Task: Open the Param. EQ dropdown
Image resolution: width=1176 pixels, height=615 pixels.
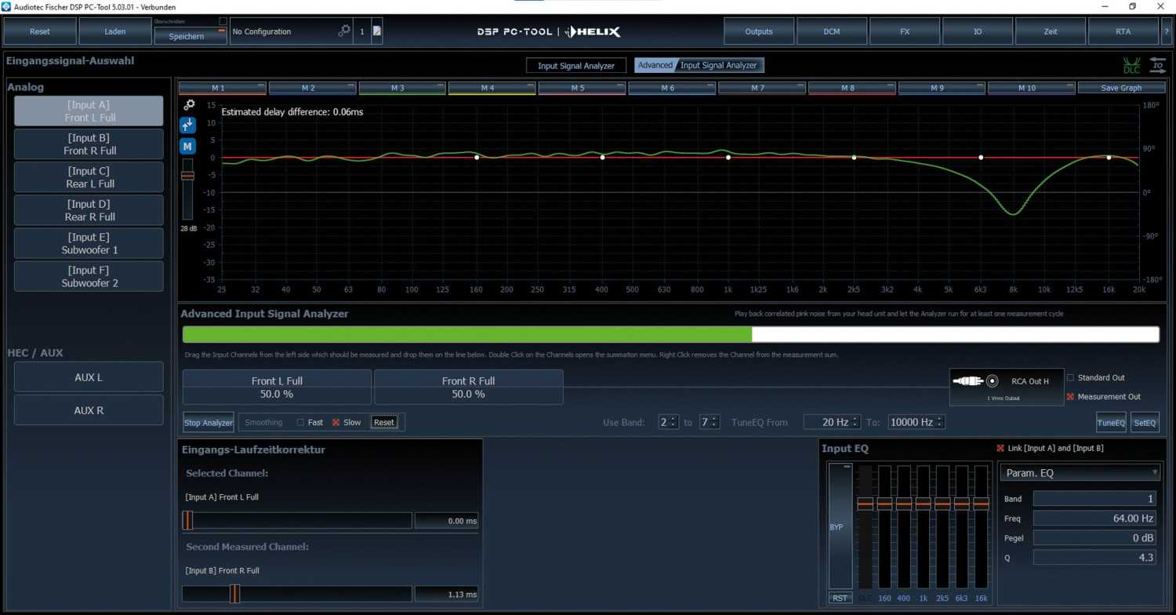Action: [1080, 473]
